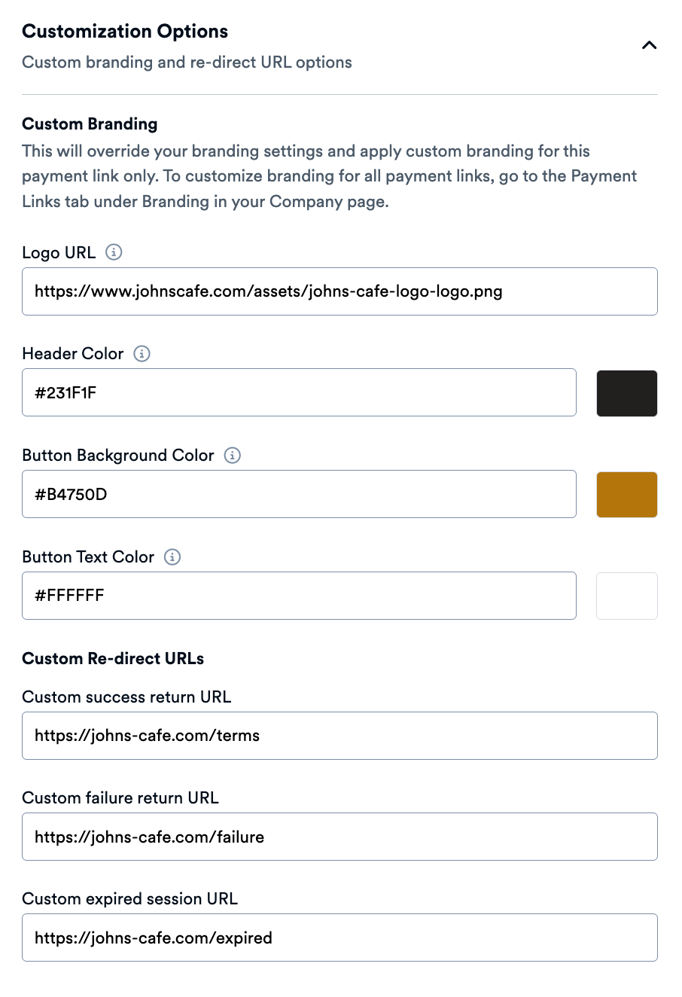Click the Header Color field label
Image resolution: width=682 pixels, height=997 pixels.
tap(73, 353)
